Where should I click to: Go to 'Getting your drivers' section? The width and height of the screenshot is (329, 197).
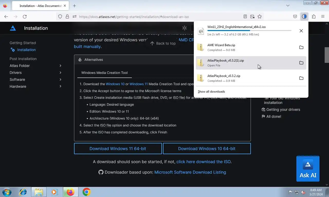point(281,110)
